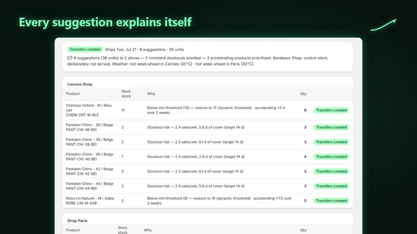The height and width of the screenshot is (234, 417).
Task: Click store stock value 5 for Robe Lin Naturel
Action: [x=122, y=201]
